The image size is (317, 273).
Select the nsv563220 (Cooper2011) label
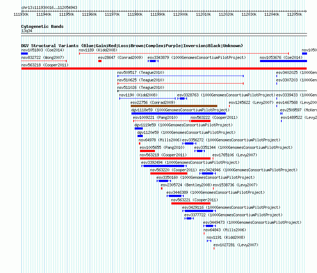[173, 170]
